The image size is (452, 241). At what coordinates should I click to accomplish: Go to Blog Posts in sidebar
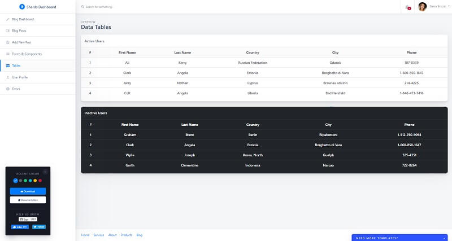pos(19,30)
